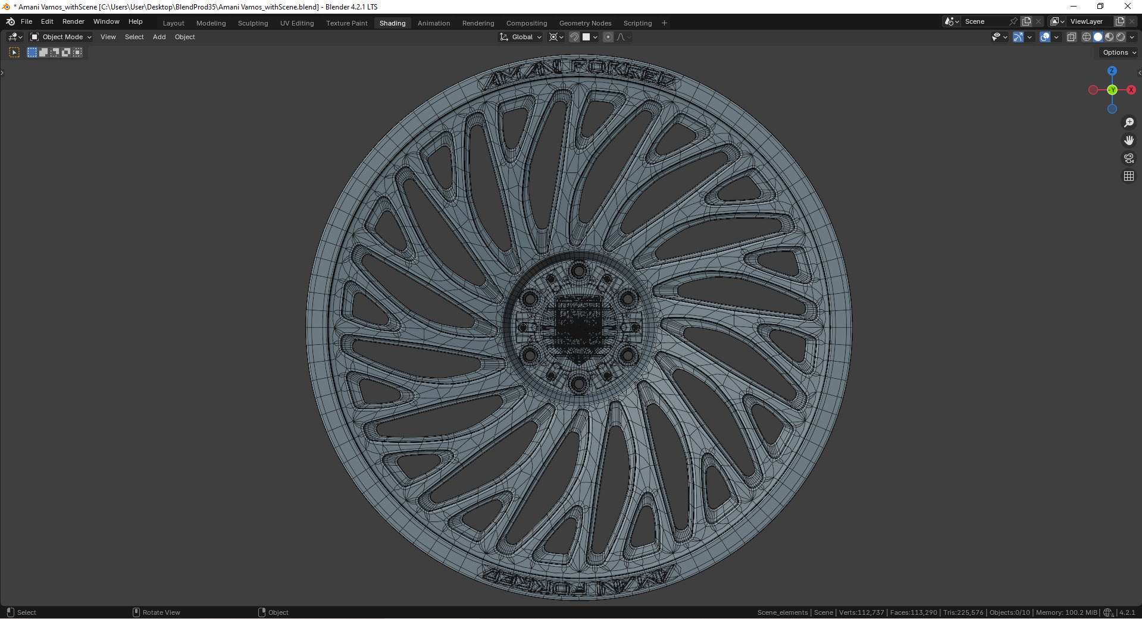Open the viewport Add menu
1142x619 pixels.
click(x=159, y=37)
